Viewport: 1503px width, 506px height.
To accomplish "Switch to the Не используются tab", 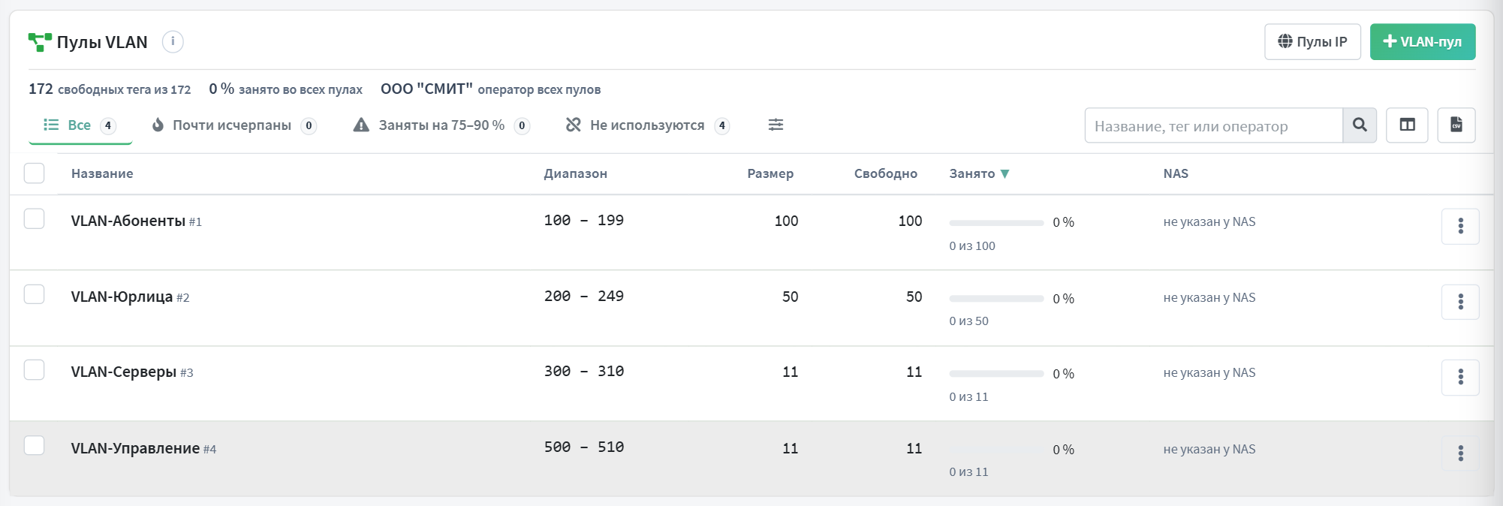I will pos(647,125).
